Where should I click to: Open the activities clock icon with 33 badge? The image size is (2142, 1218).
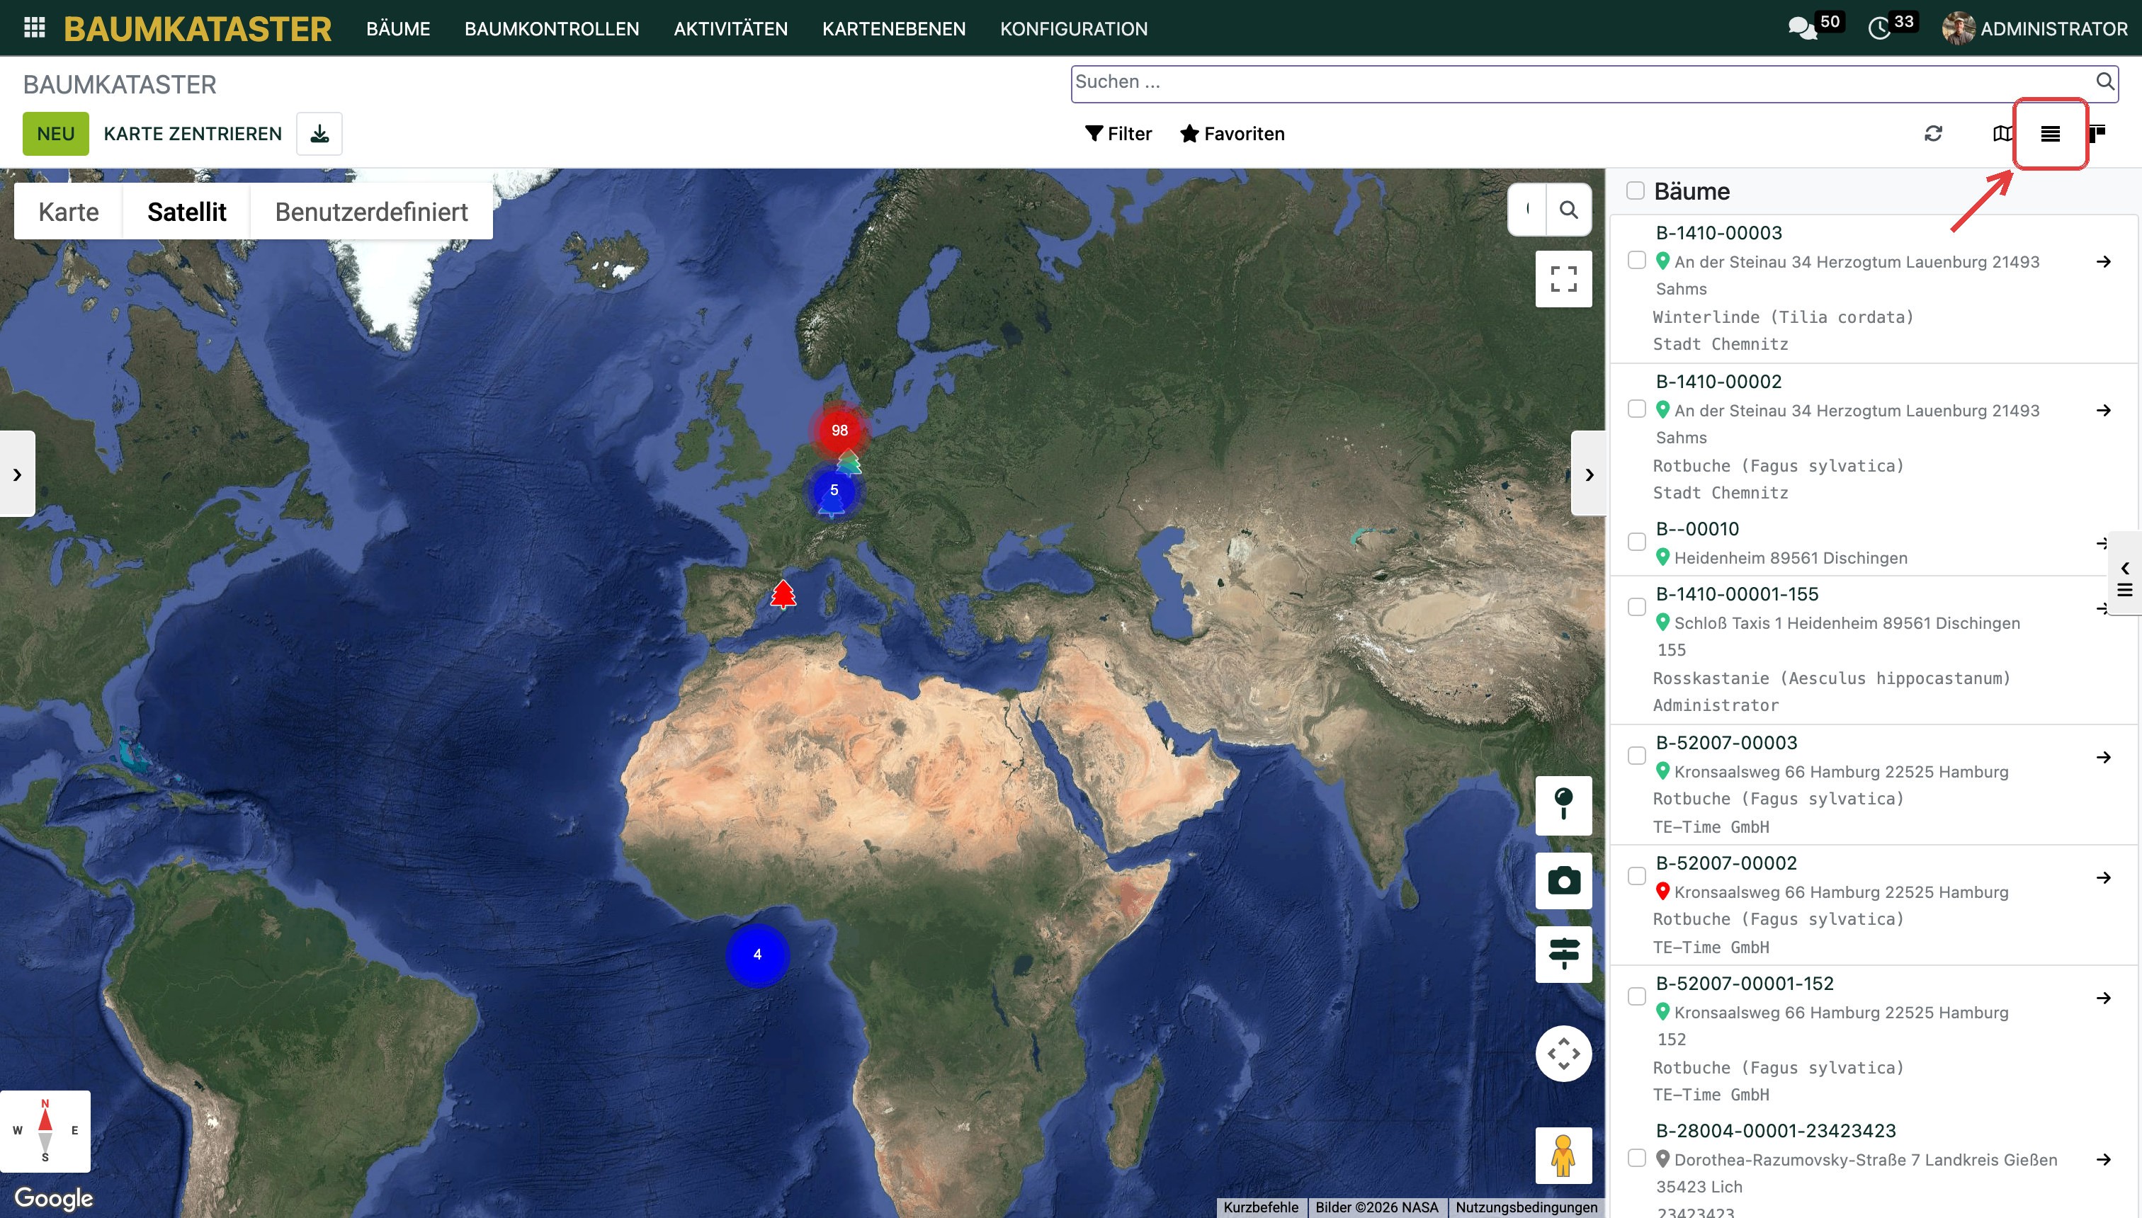coord(1879,28)
